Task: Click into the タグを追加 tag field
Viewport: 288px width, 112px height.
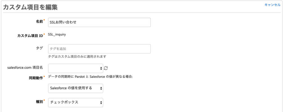Action: pos(99,49)
